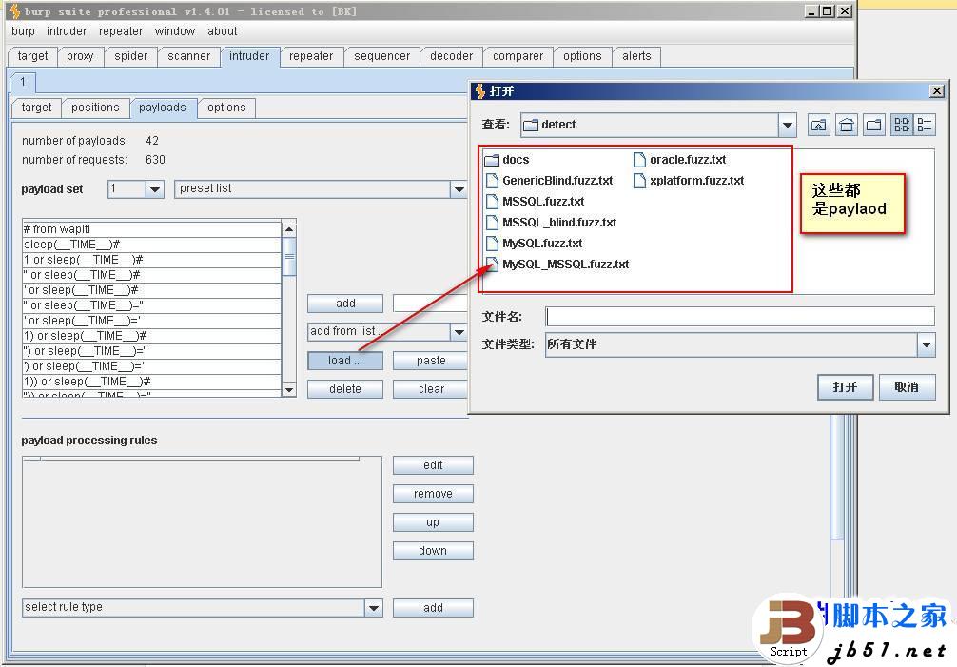Open the about menu
Image resolution: width=957 pixels, height=667 pixels.
[x=223, y=31]
